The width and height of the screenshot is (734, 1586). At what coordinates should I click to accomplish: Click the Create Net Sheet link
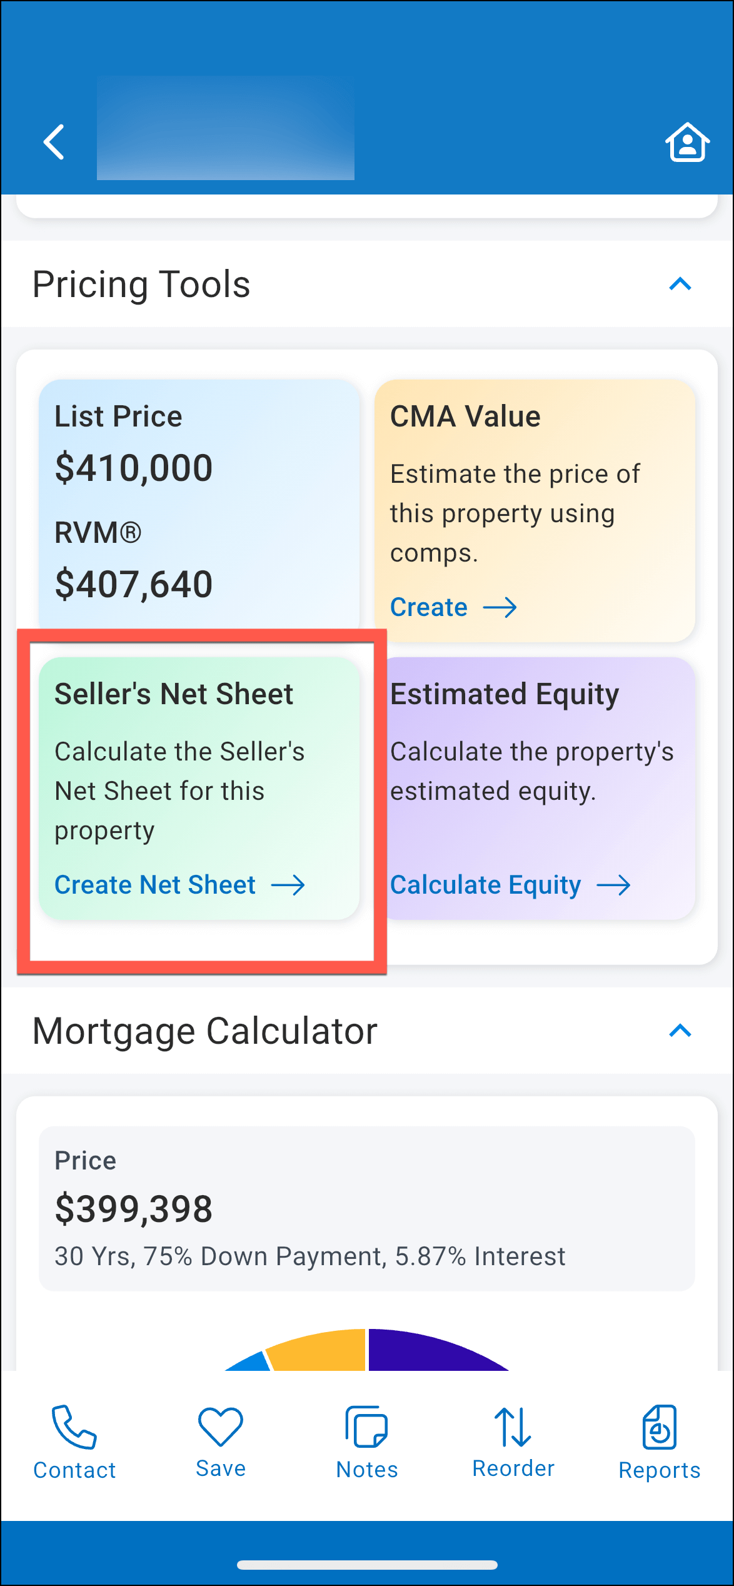155,885
